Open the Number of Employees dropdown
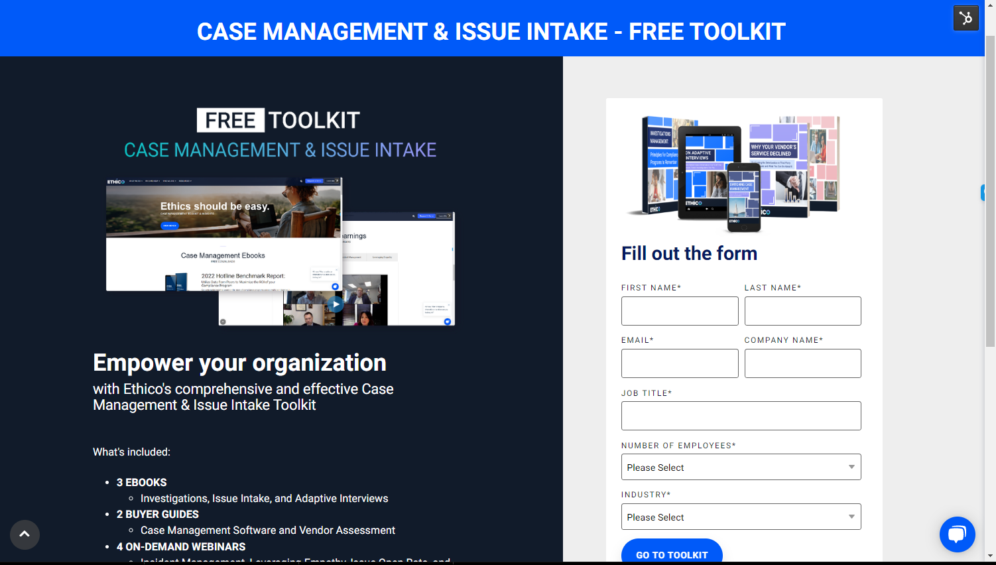The height and width of the screenshot is (565, 996). [x=741, y=467]
